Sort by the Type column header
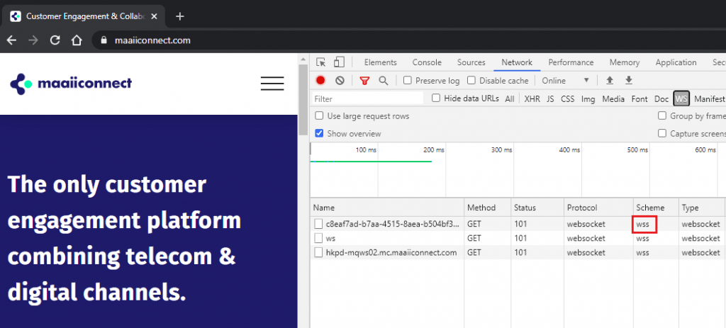This screenshot has height=328, width=726. click(702, 208)
